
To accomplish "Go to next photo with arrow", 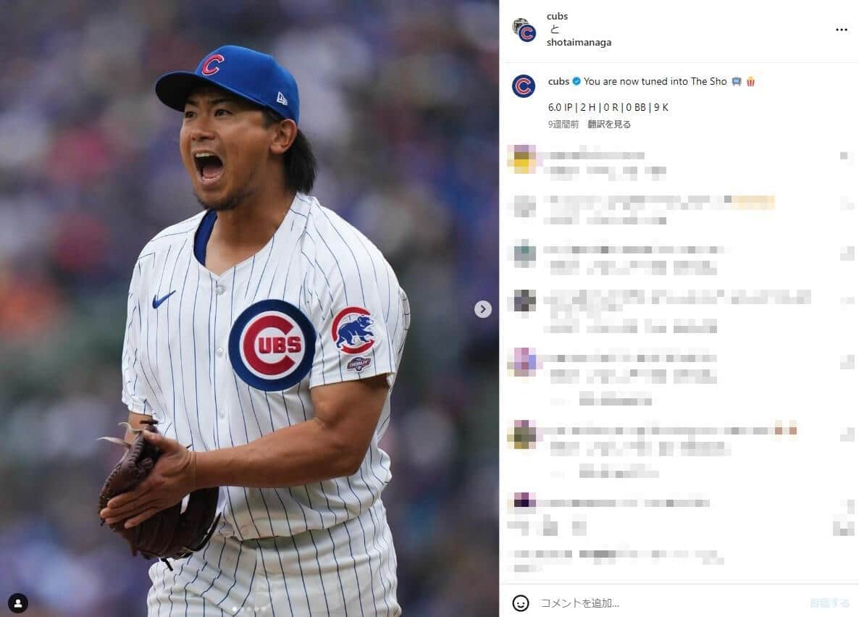I will (x=482, y=309).
